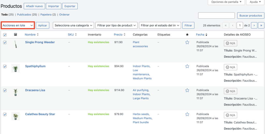The width and height of the screenshot is (265, 134).
Task: Sort by Fecha using its sort arrows
Action: click(206, 35)
